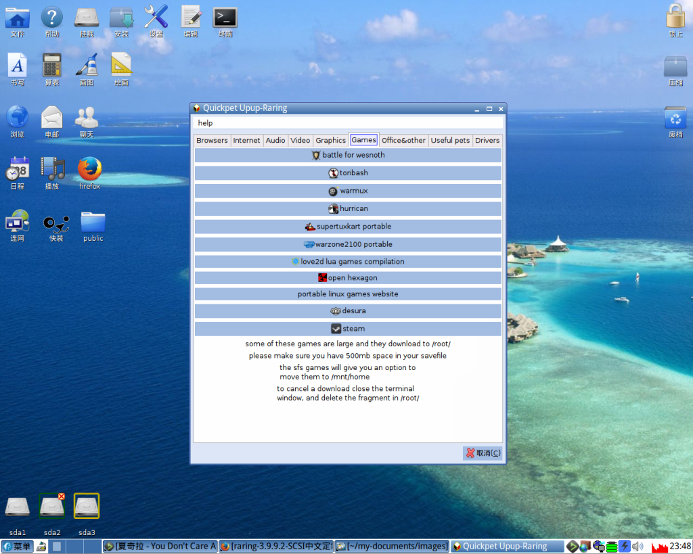Select the sda2 drive icon
This screenshot has height=554, width=693.
51,506
